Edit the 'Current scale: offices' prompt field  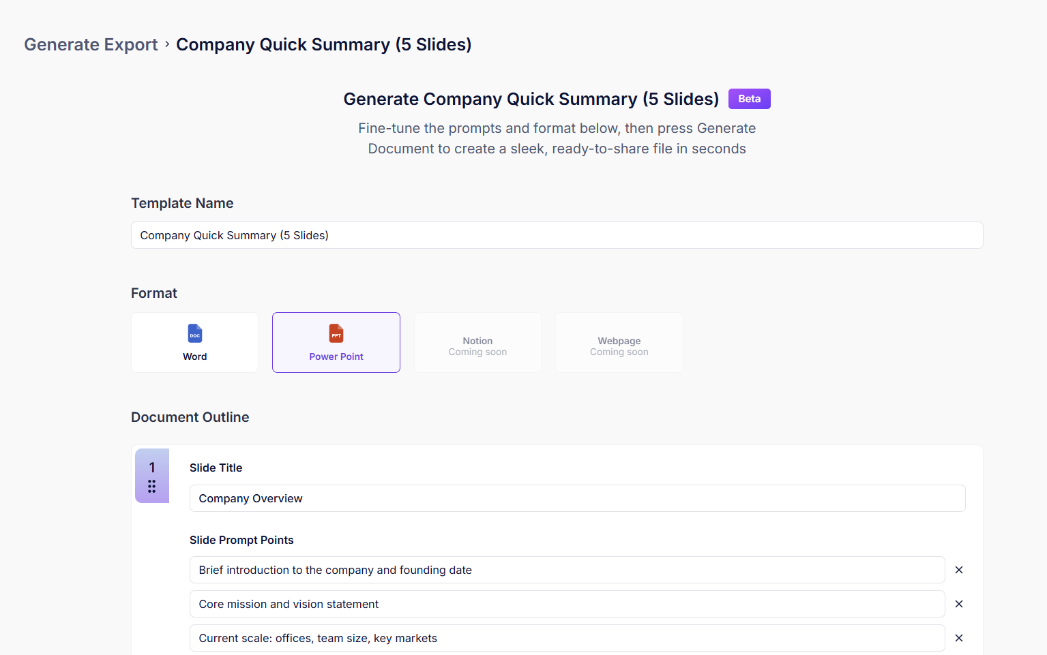(x=567, y=638)
